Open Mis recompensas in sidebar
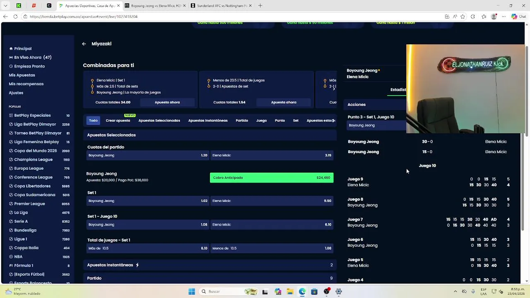Screen dimensions: 530x298 (26, 84)
